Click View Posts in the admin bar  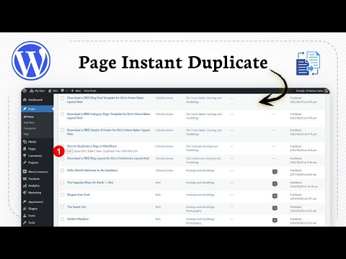(90, 91)
